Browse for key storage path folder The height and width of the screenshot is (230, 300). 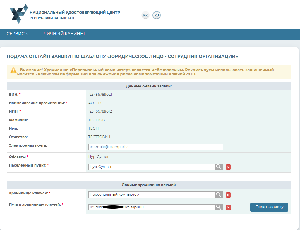click(219, 207)
